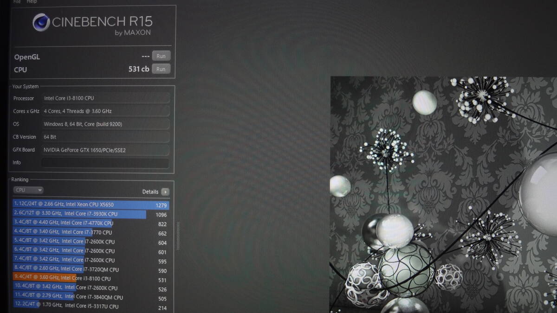Image resolution: width=557 pixels, height=313 pixels.
Task: Select ranking row Intel Core i7-3770
Action: pyautogui.click(x=91, y=233)
